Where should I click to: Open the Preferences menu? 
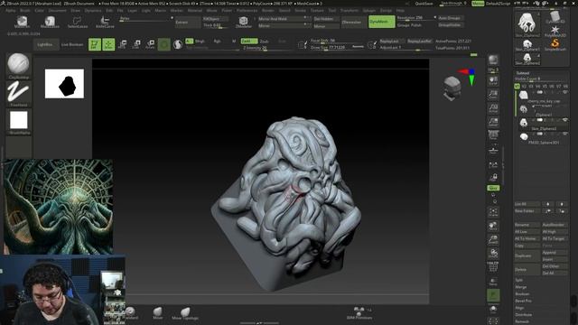(x=247, y=11)
